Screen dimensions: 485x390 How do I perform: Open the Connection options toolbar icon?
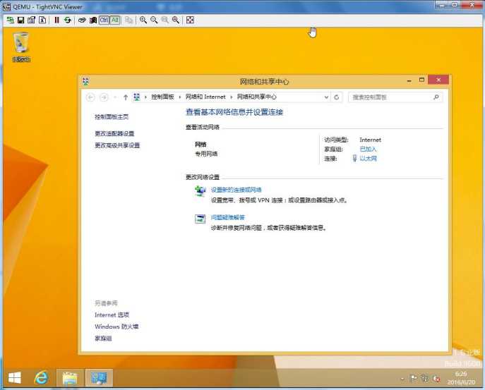(x=32, y=20)
